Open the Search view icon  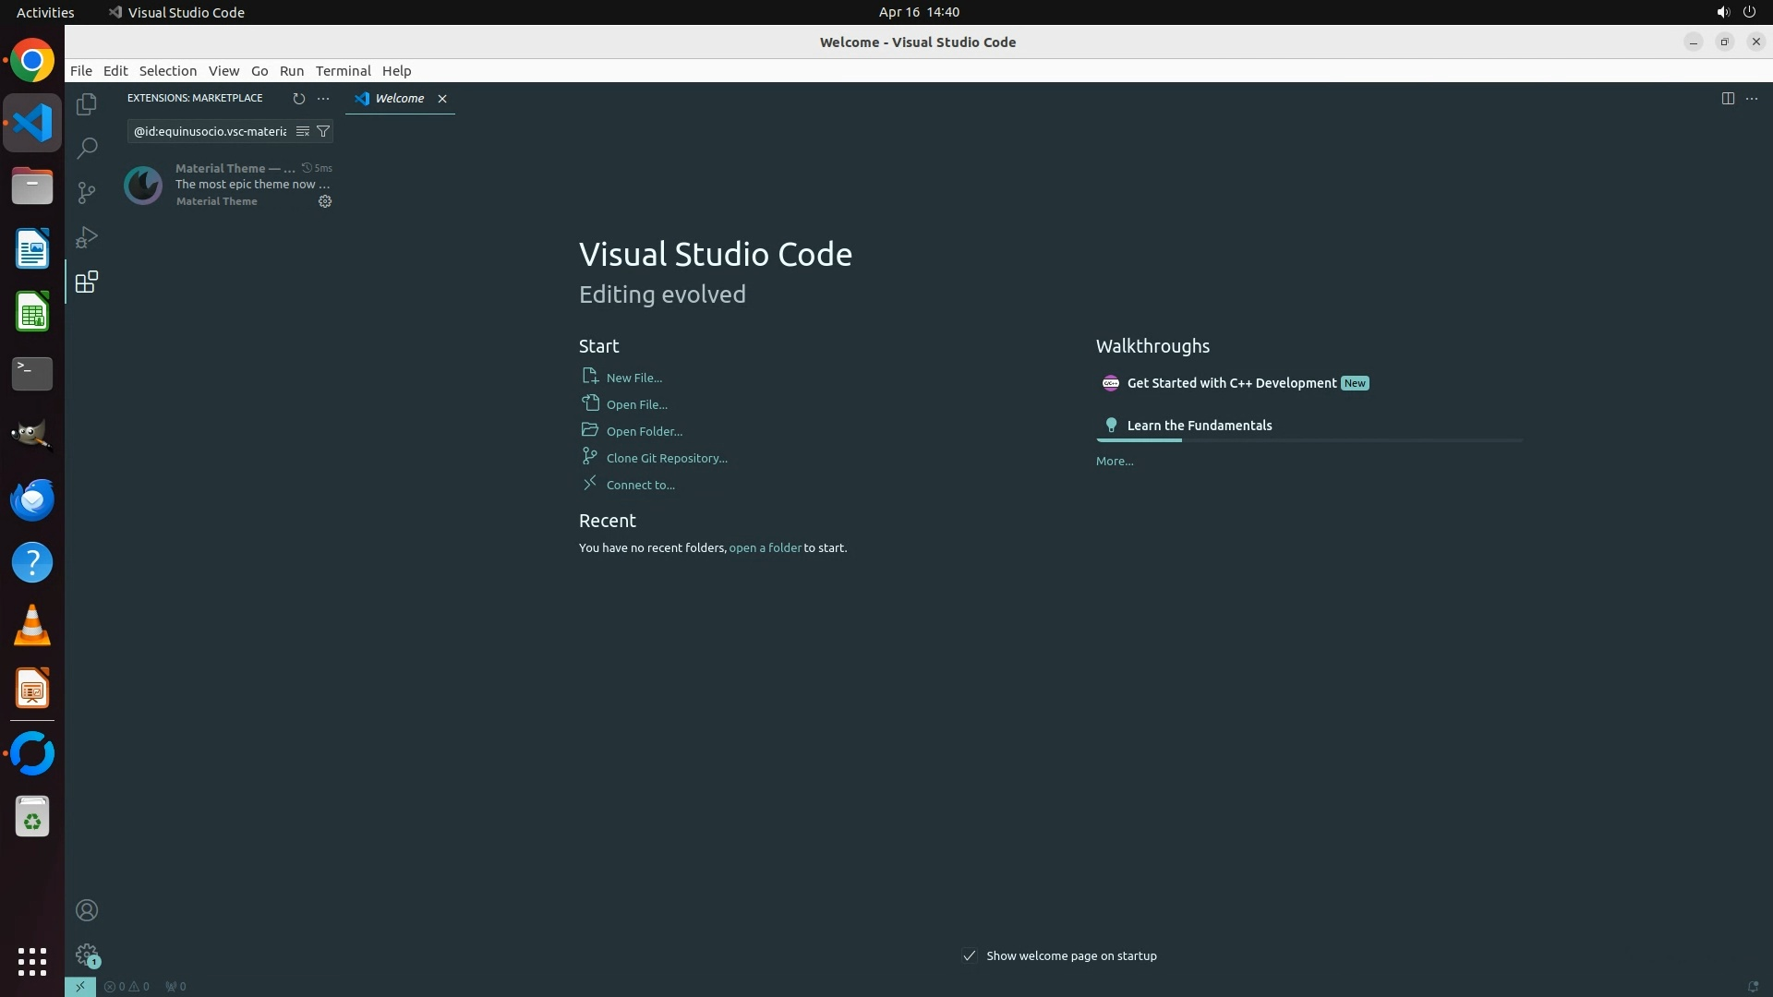(x=87, y=149)
